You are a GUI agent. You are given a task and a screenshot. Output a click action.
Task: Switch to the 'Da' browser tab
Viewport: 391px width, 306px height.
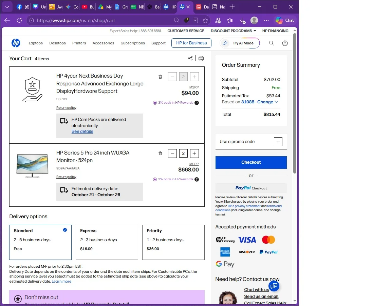[x=203, y=7]
